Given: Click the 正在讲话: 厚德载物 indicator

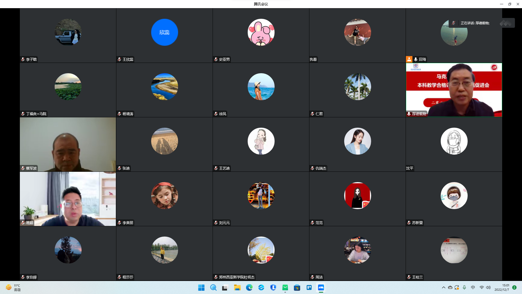Looking at the screenshot, I should 475,23.
